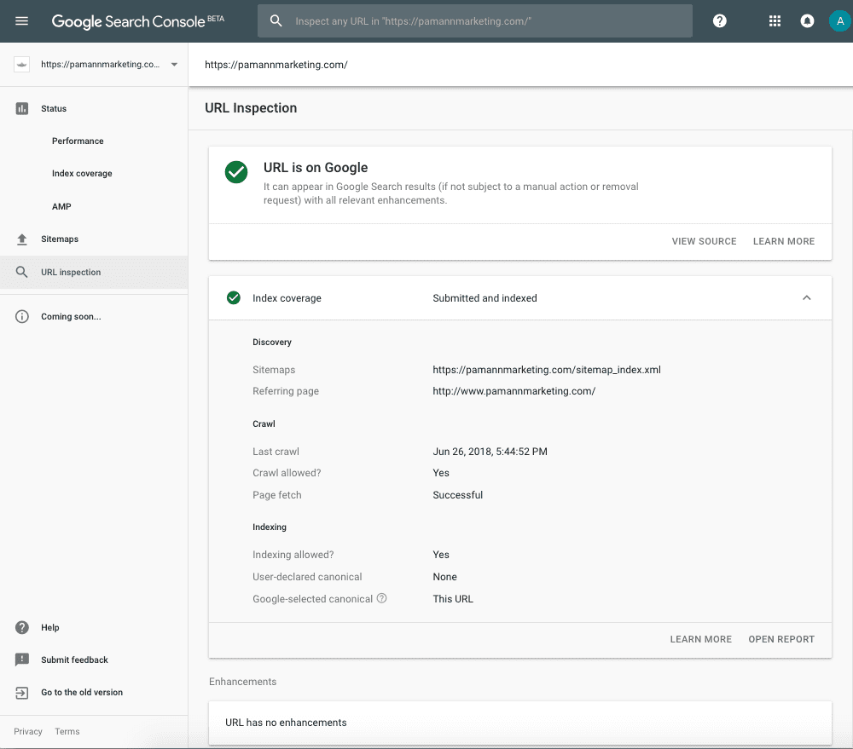
Task: Click the Sitemaps upload icon
Action: click(22, 239)
